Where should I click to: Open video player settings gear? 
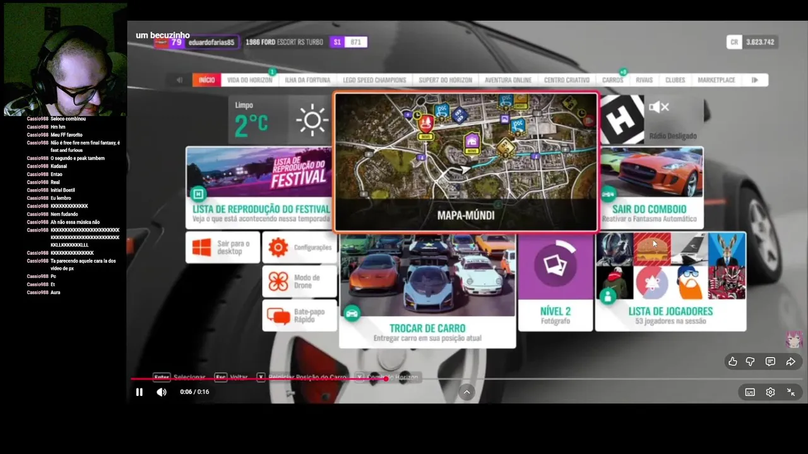tap(770, 392)
